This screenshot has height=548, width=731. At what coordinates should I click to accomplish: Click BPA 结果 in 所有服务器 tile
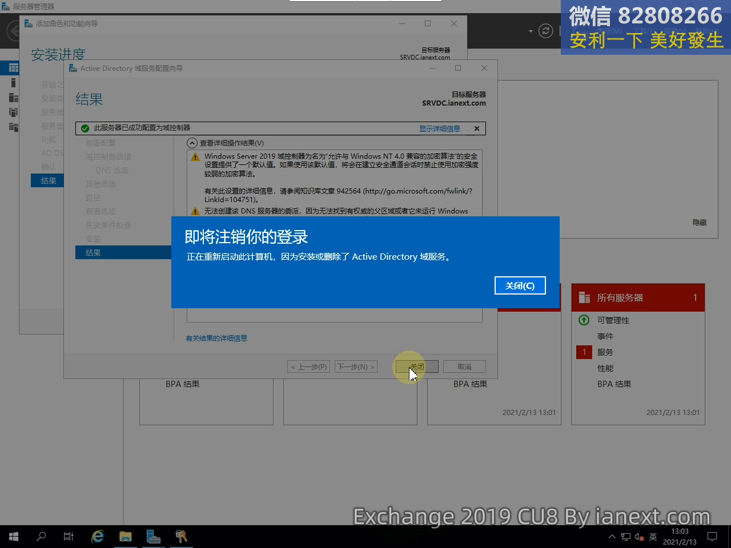point(614,384)
